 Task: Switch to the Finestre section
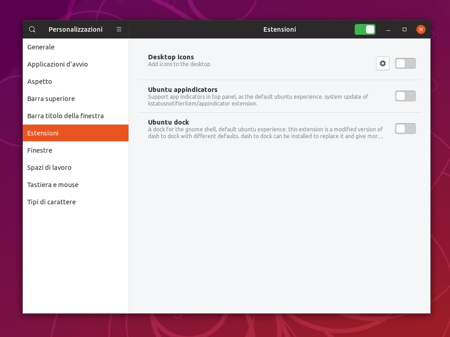[x=75, y=150]
